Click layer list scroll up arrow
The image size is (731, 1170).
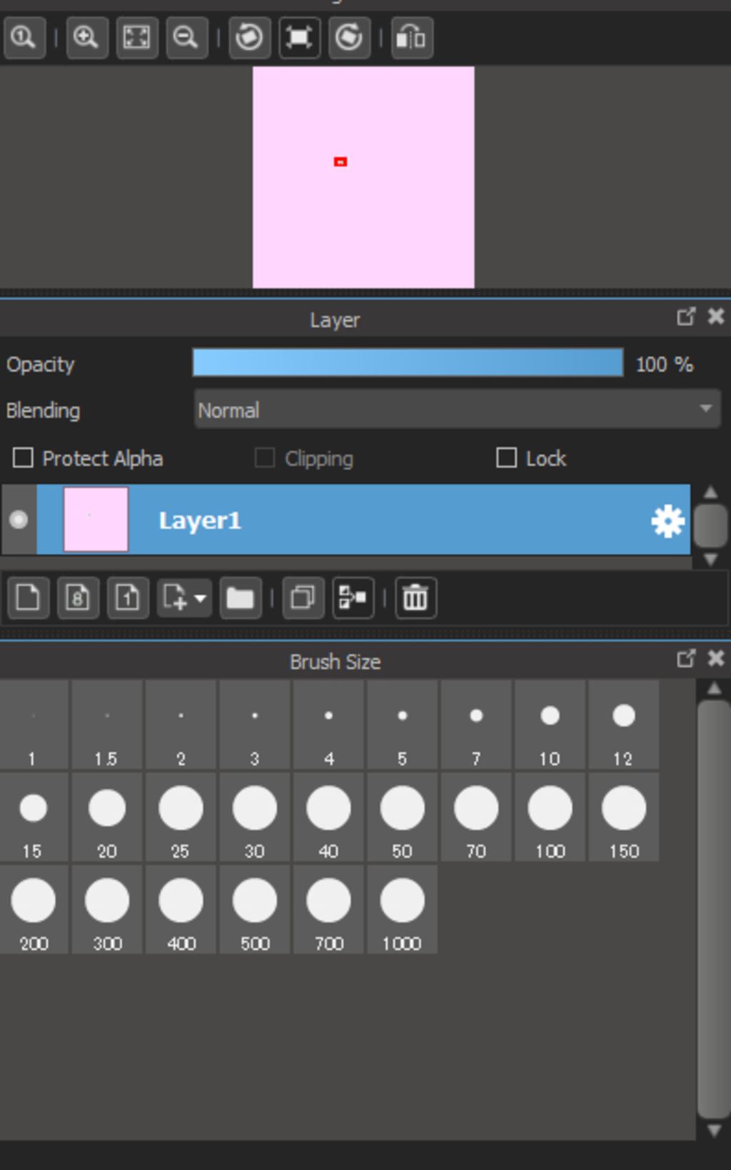click(710, 492)
